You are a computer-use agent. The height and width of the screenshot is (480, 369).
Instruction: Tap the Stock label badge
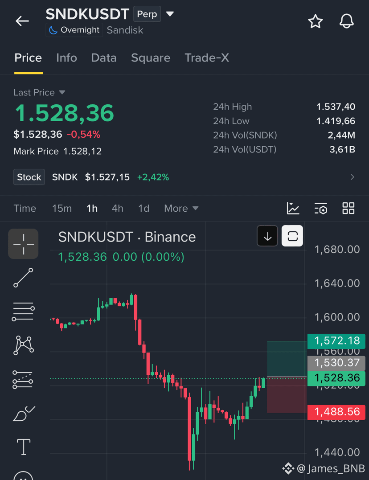29,177
